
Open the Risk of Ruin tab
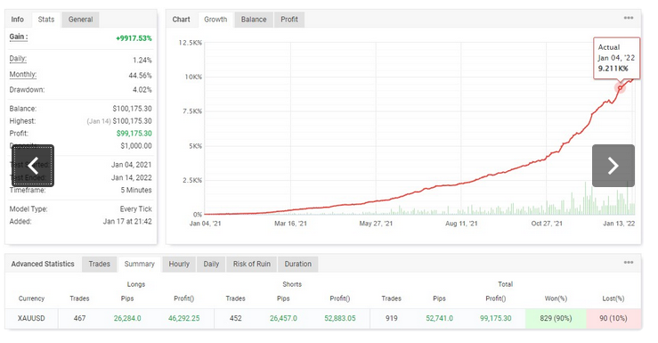252,264
